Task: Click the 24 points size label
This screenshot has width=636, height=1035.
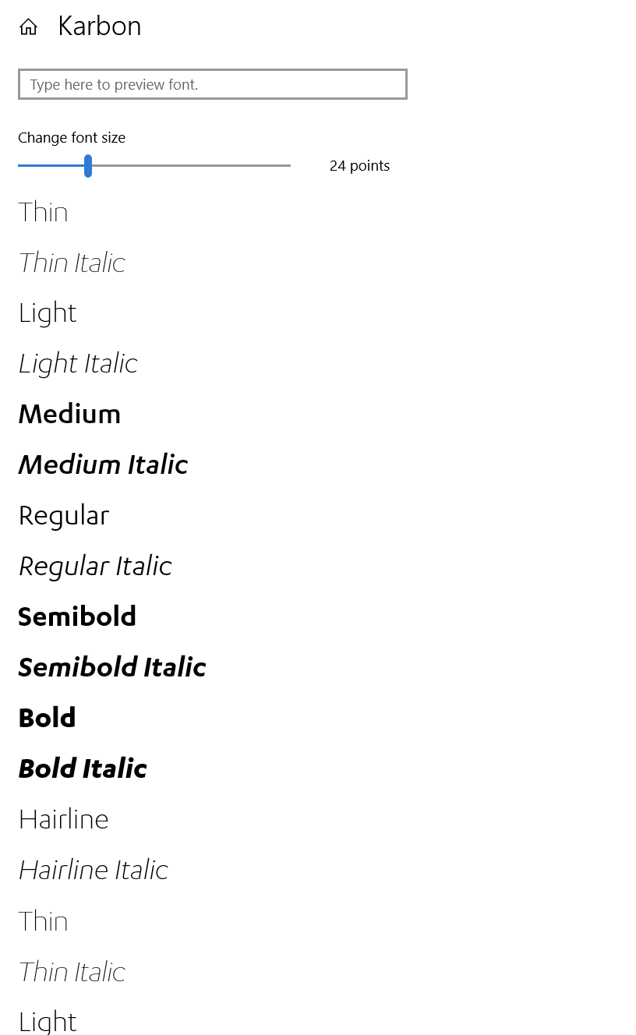Action: pyautogui.click(x=359, y=165)
